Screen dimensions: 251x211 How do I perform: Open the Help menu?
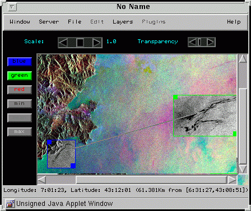click(234, 22)
